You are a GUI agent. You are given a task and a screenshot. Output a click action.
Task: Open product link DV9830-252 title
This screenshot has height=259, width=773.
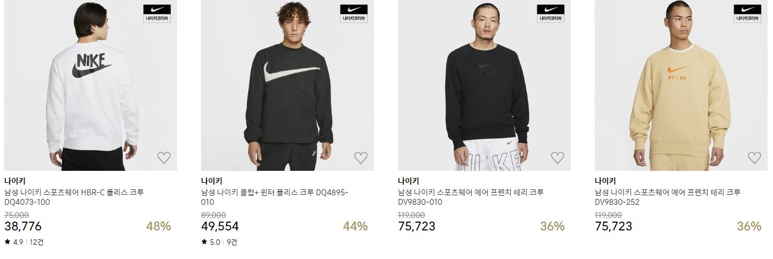click(667, 197)
